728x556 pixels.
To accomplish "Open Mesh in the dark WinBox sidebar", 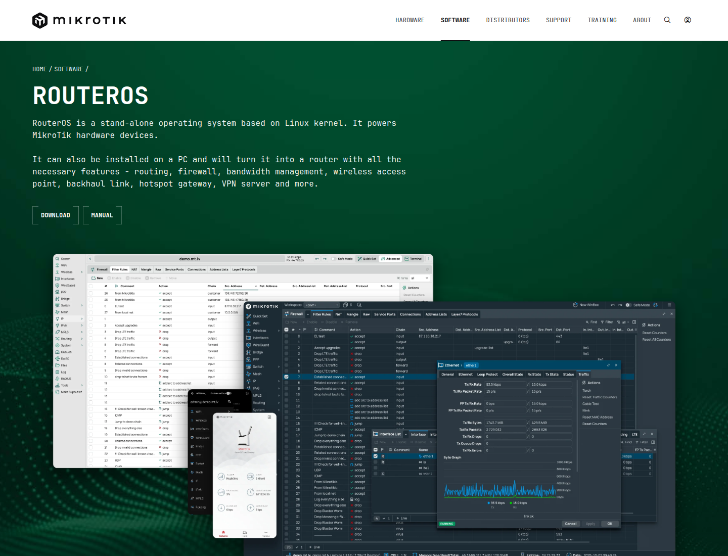I will [x=254, y=374].
